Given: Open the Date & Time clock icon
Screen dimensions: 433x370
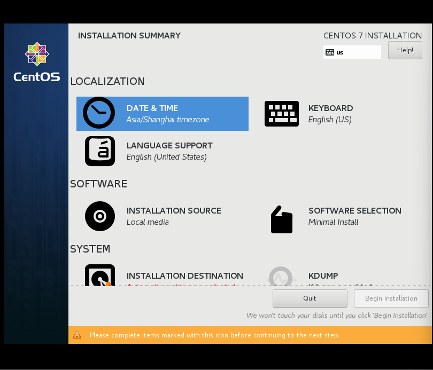Looking at the screenshot, I should (x=99, y=113).
